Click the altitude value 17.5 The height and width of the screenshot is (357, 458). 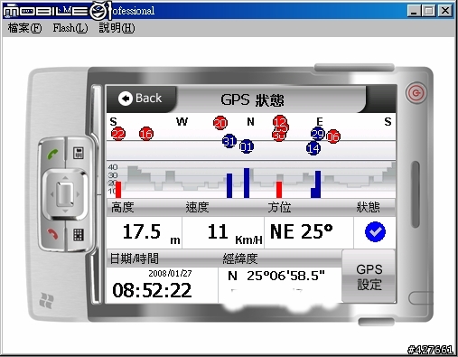click(142, 232)
